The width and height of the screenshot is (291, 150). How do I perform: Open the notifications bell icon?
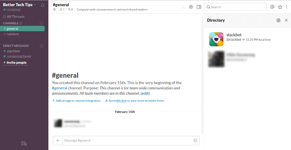click(43, 5)
